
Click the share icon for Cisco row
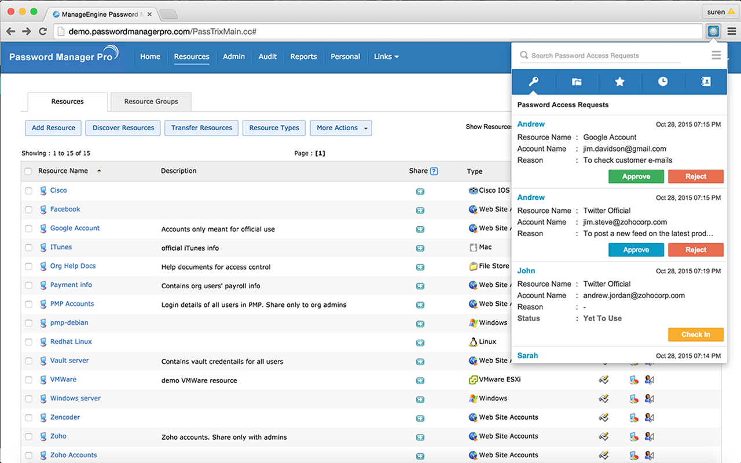(420, 192)
